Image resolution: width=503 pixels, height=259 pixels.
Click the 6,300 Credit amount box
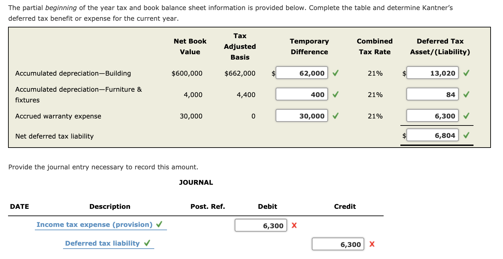[338, 244]
